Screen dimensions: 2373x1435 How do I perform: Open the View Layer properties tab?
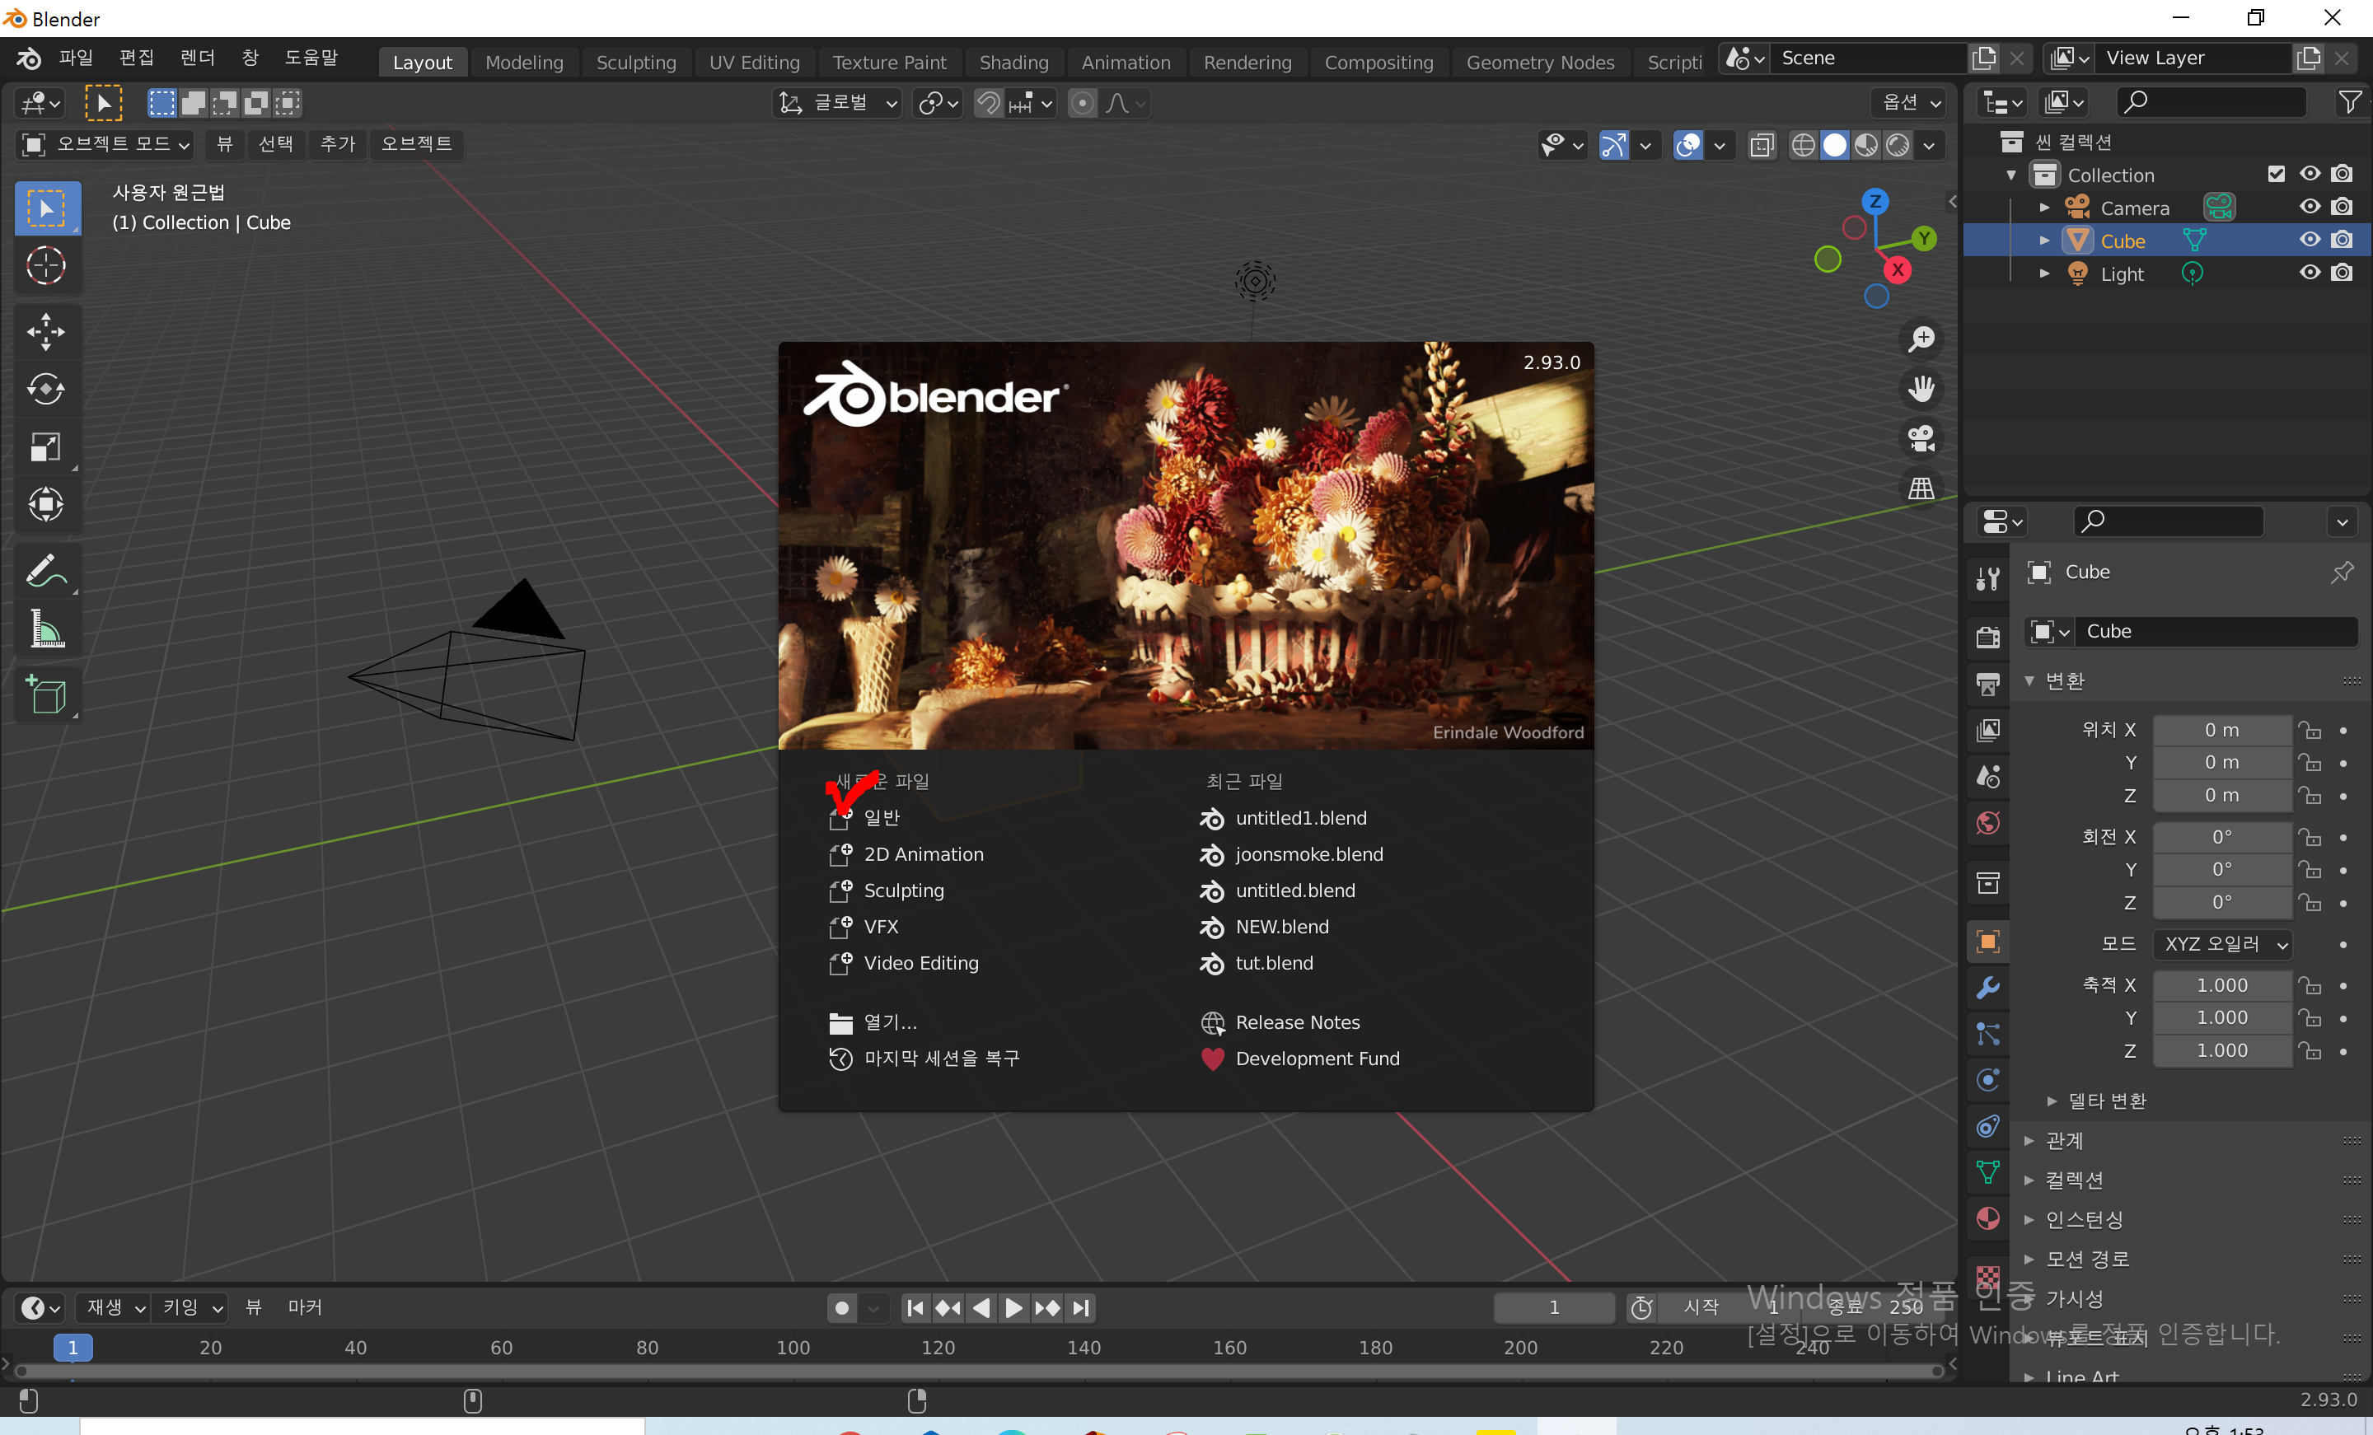(x=1987, y=730)
